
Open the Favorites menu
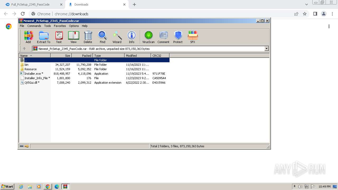60,26
